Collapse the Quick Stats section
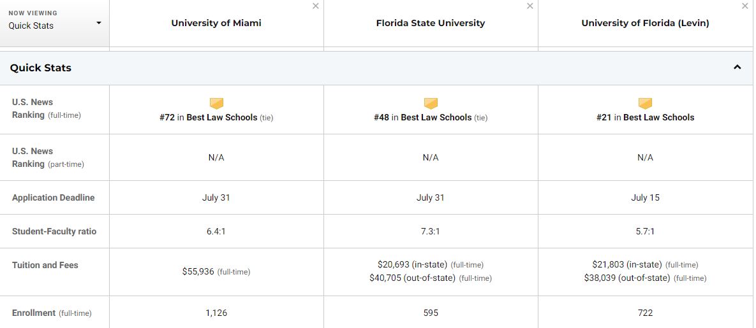 (x=737, y=68)
